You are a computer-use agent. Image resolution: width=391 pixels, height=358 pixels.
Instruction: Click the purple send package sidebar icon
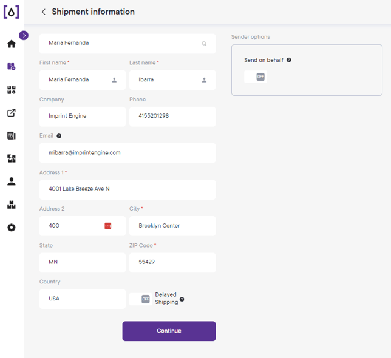click(x=12, y=67)
